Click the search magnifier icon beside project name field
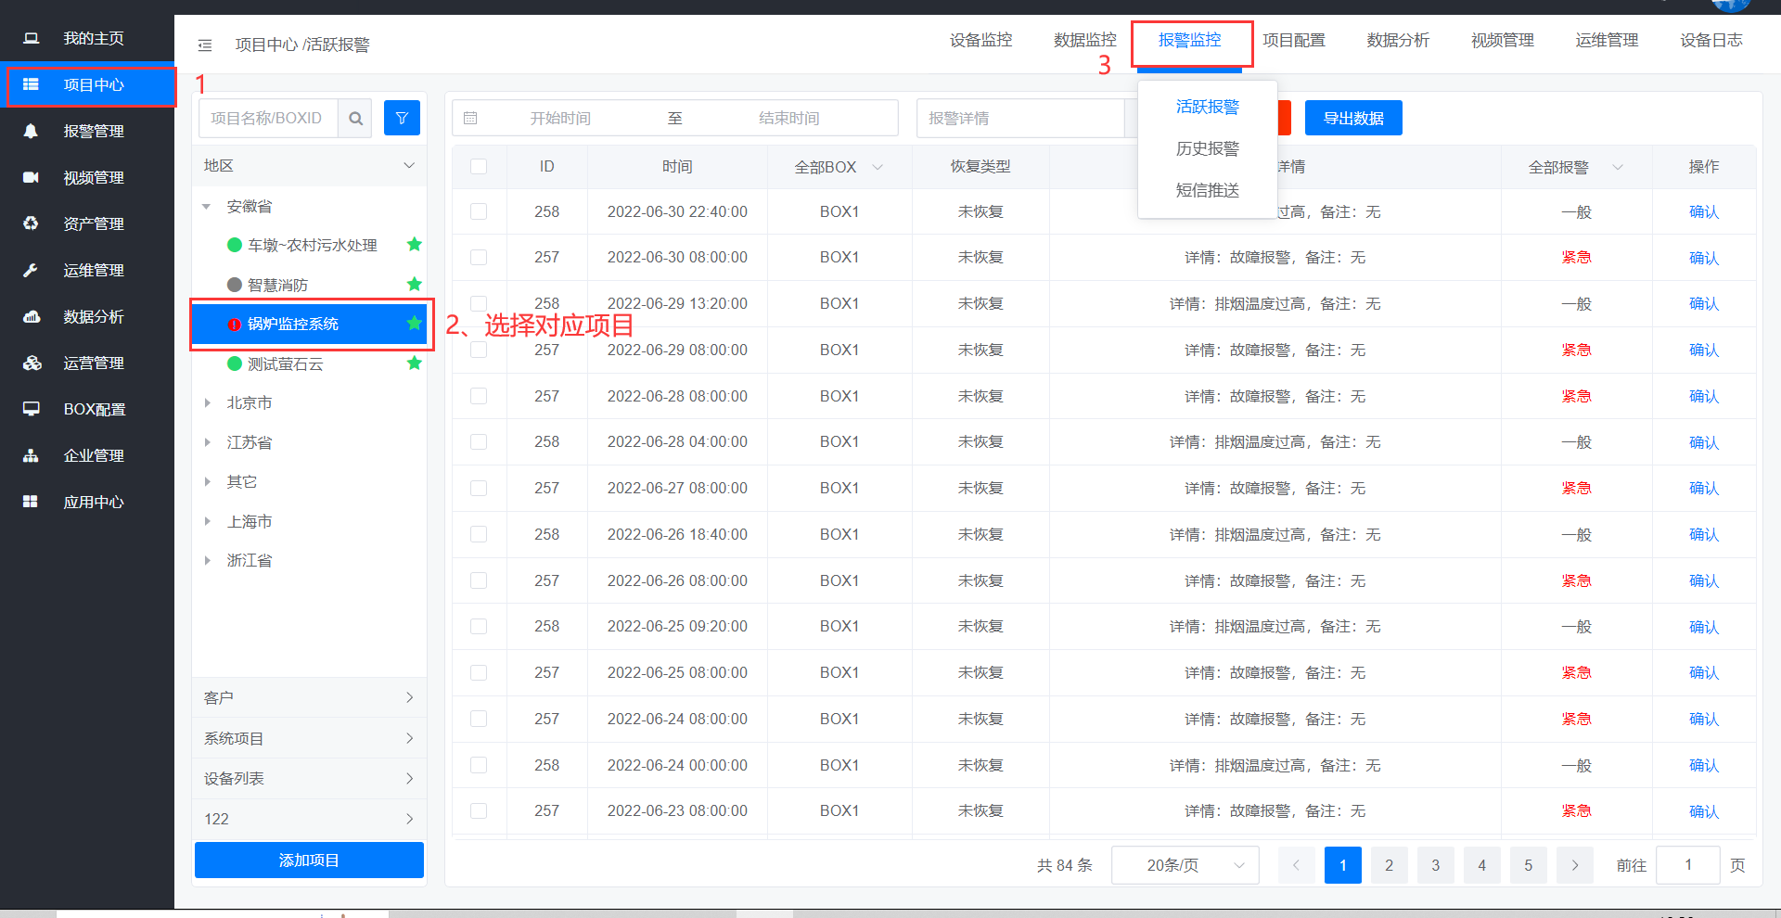 pyautogui.click(x=355, y=119)
